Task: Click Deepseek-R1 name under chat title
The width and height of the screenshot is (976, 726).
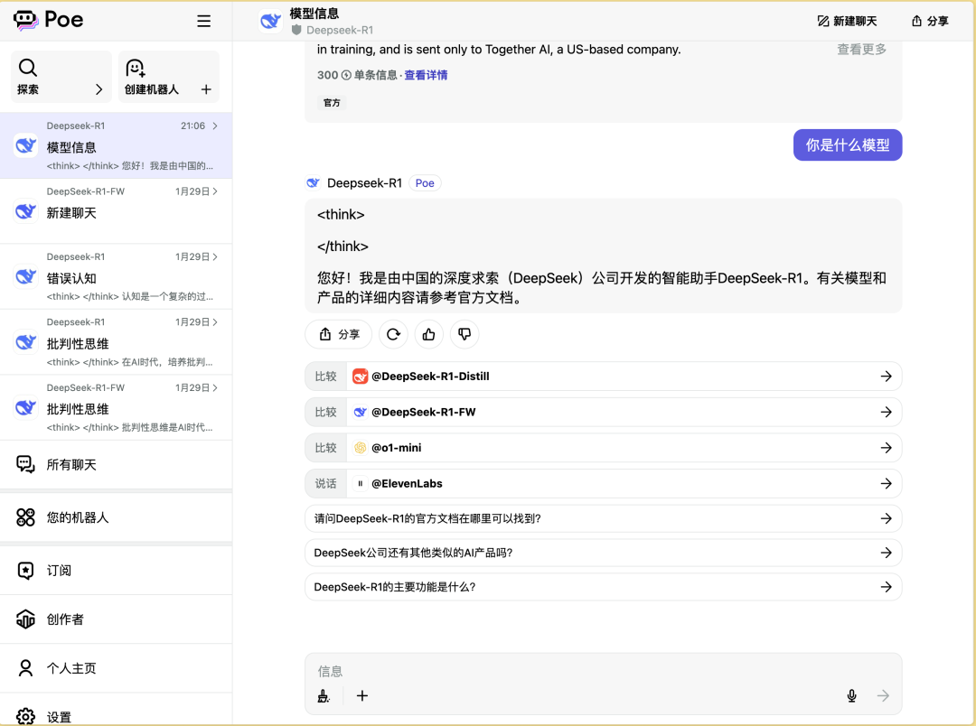Action: [339, 30]
